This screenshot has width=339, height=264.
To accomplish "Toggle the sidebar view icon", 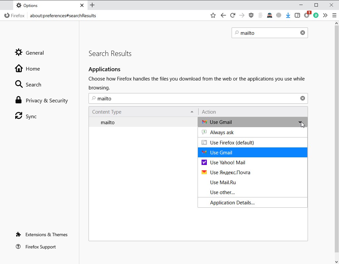I will pyautogui.click(x=297, y=15).
